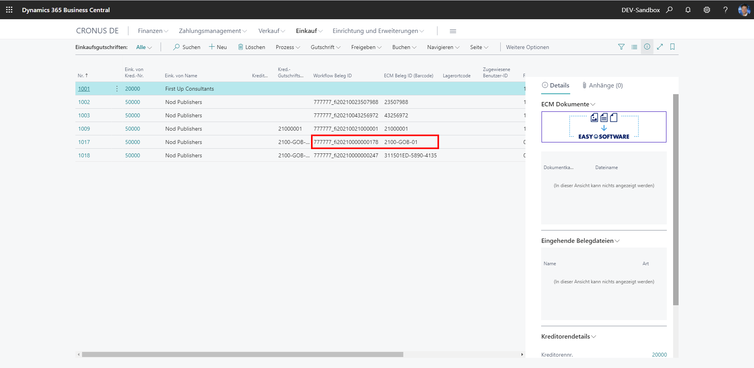Open credit memo number 1018
754x368 pixels.
pyautogui.click(x=84, y=155)
